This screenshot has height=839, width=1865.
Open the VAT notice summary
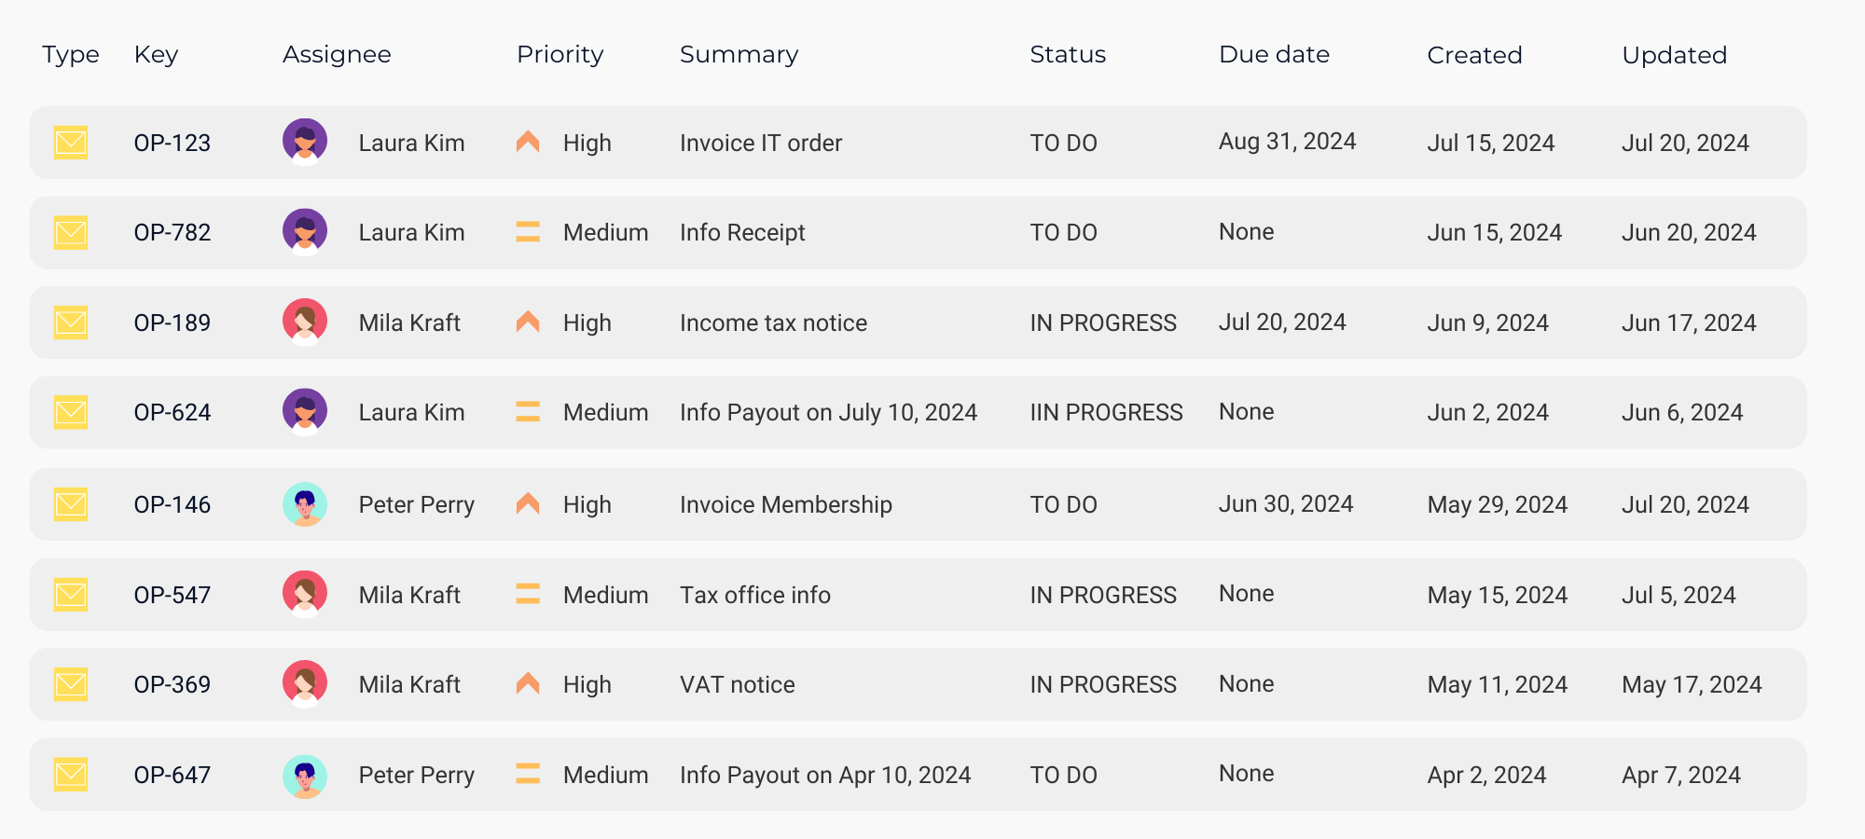[x=738, y=684]
